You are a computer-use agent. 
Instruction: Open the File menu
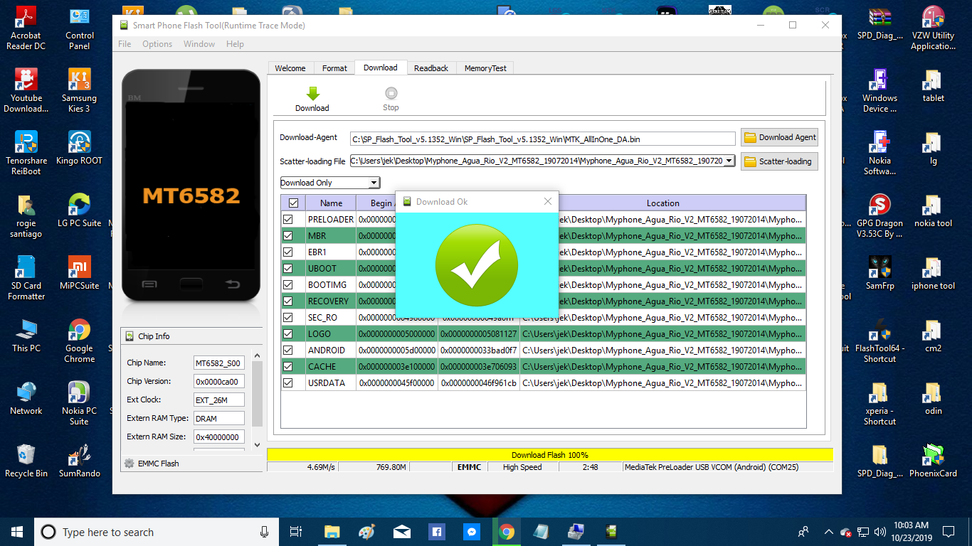(x=125, y=44)
